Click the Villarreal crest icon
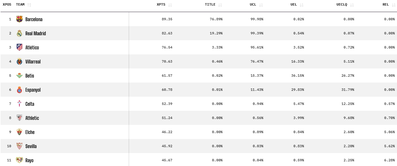The width and height of the screenshot is (397, 166). 19,61
